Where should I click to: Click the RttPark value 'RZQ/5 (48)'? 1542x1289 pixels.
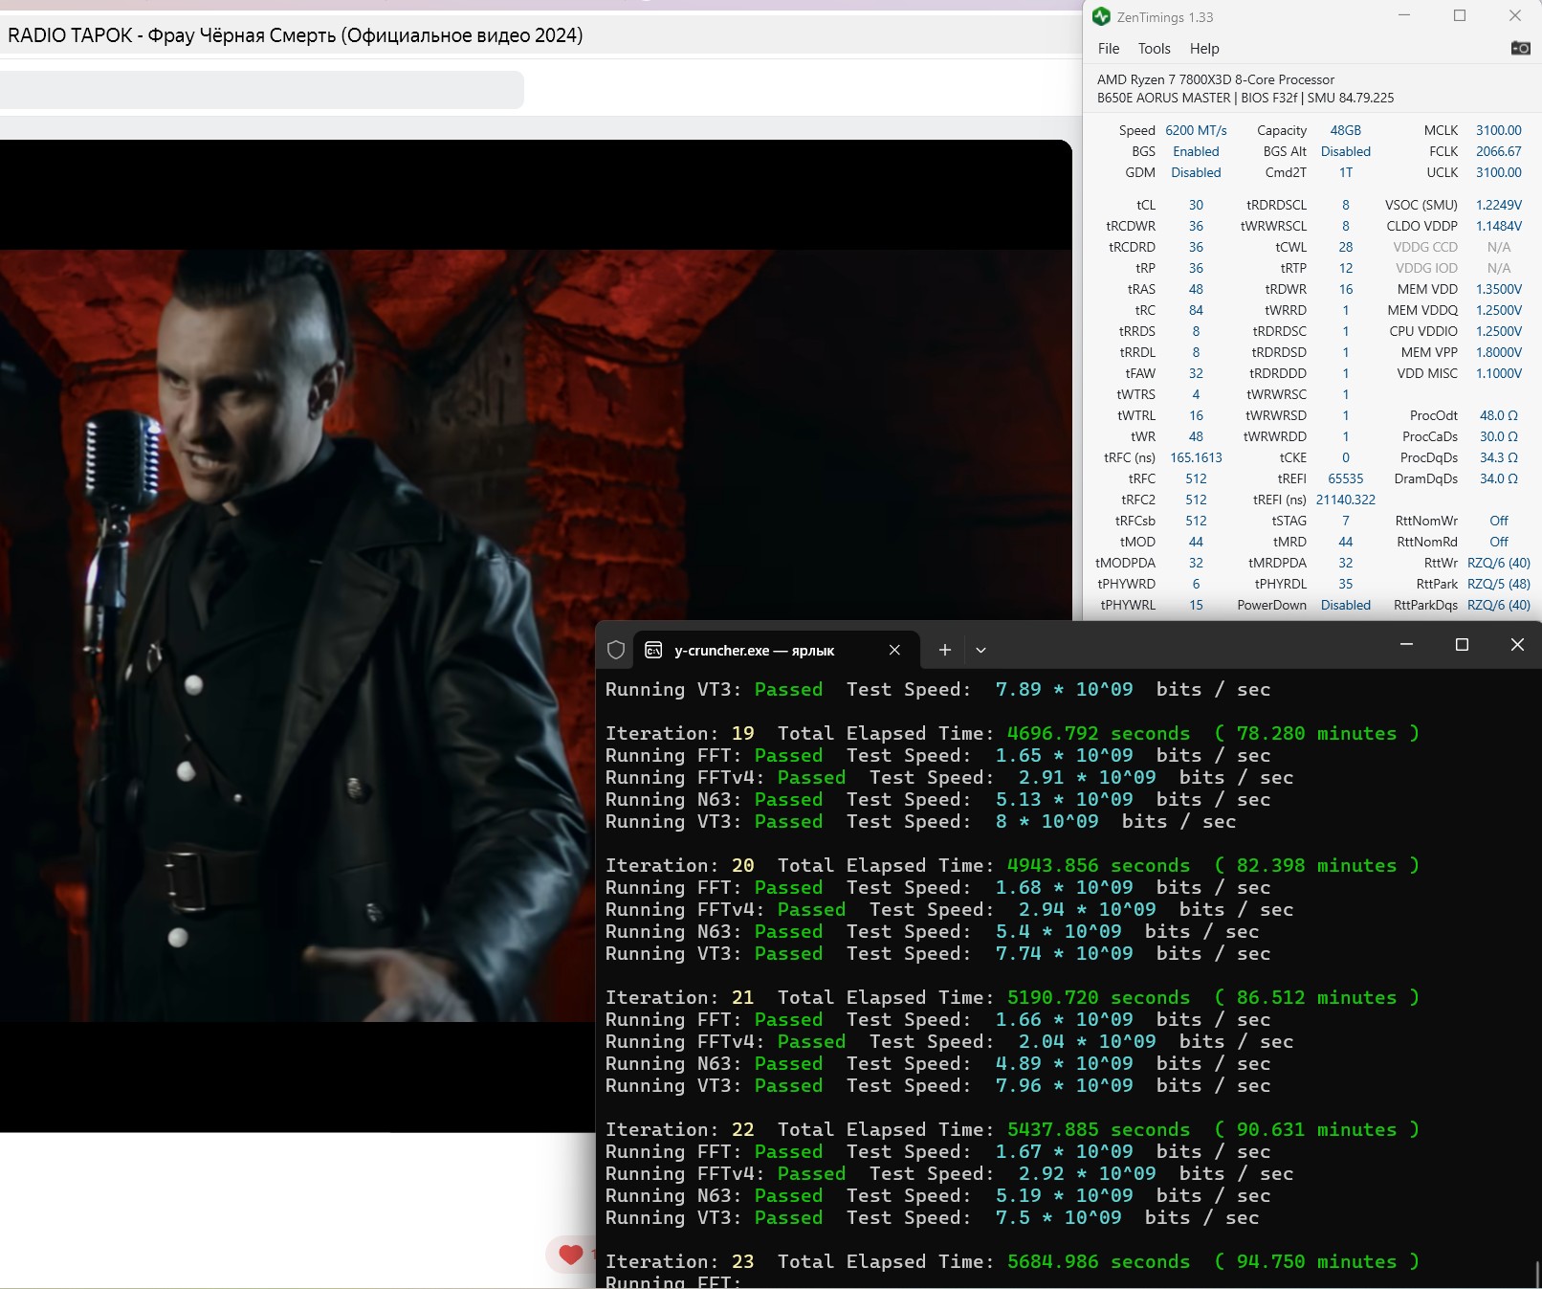click(x=1498, y=584)
